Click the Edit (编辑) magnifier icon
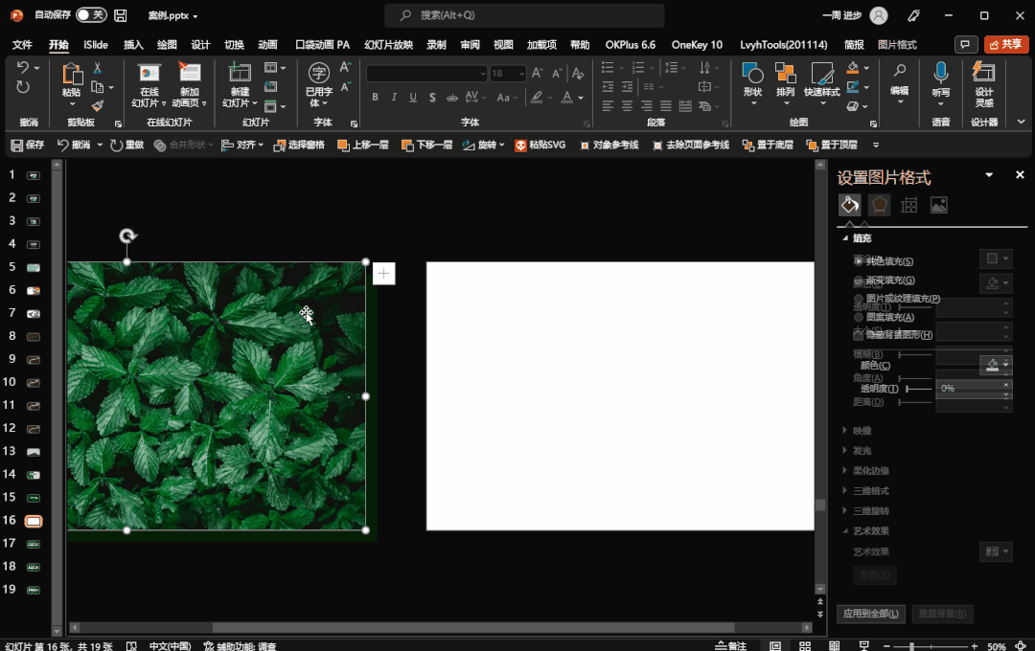Viewport: 1035px width, 651px height. pos(899,71)
